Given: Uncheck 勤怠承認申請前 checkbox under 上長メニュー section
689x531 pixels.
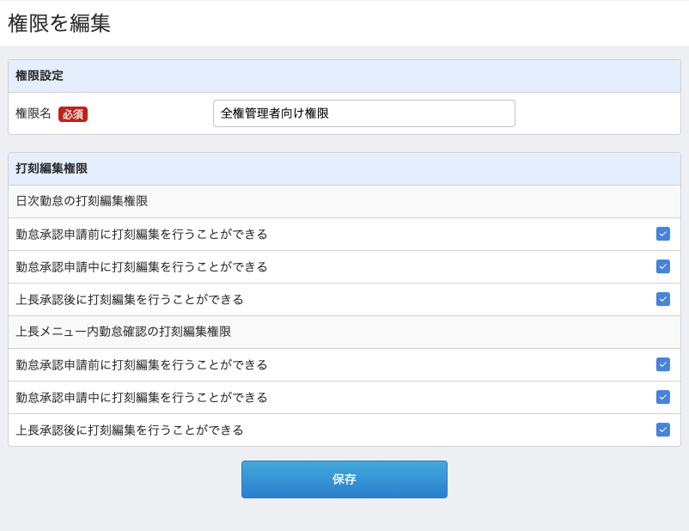Looking at the screenshot, I should tap(662, 364).
